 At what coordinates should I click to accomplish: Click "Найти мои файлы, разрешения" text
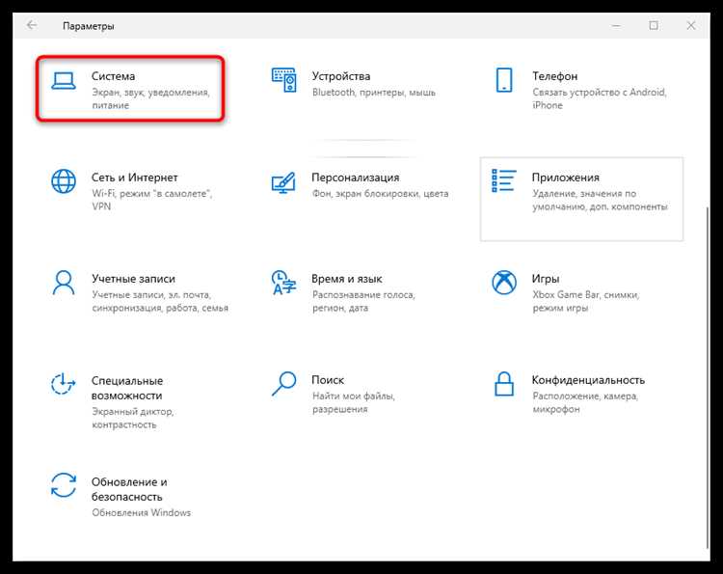pyautogui.click(x=354, y=402)
